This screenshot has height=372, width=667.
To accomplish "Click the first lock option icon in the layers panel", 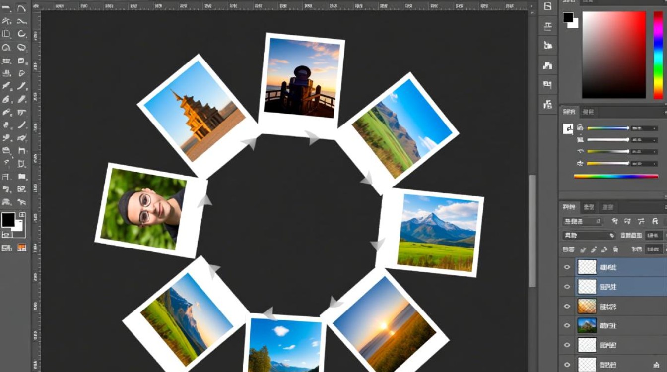I will 584,249.
